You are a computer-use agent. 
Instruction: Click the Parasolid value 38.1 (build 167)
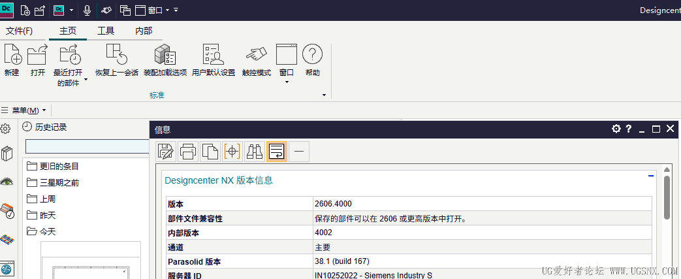tap(341, 261)
